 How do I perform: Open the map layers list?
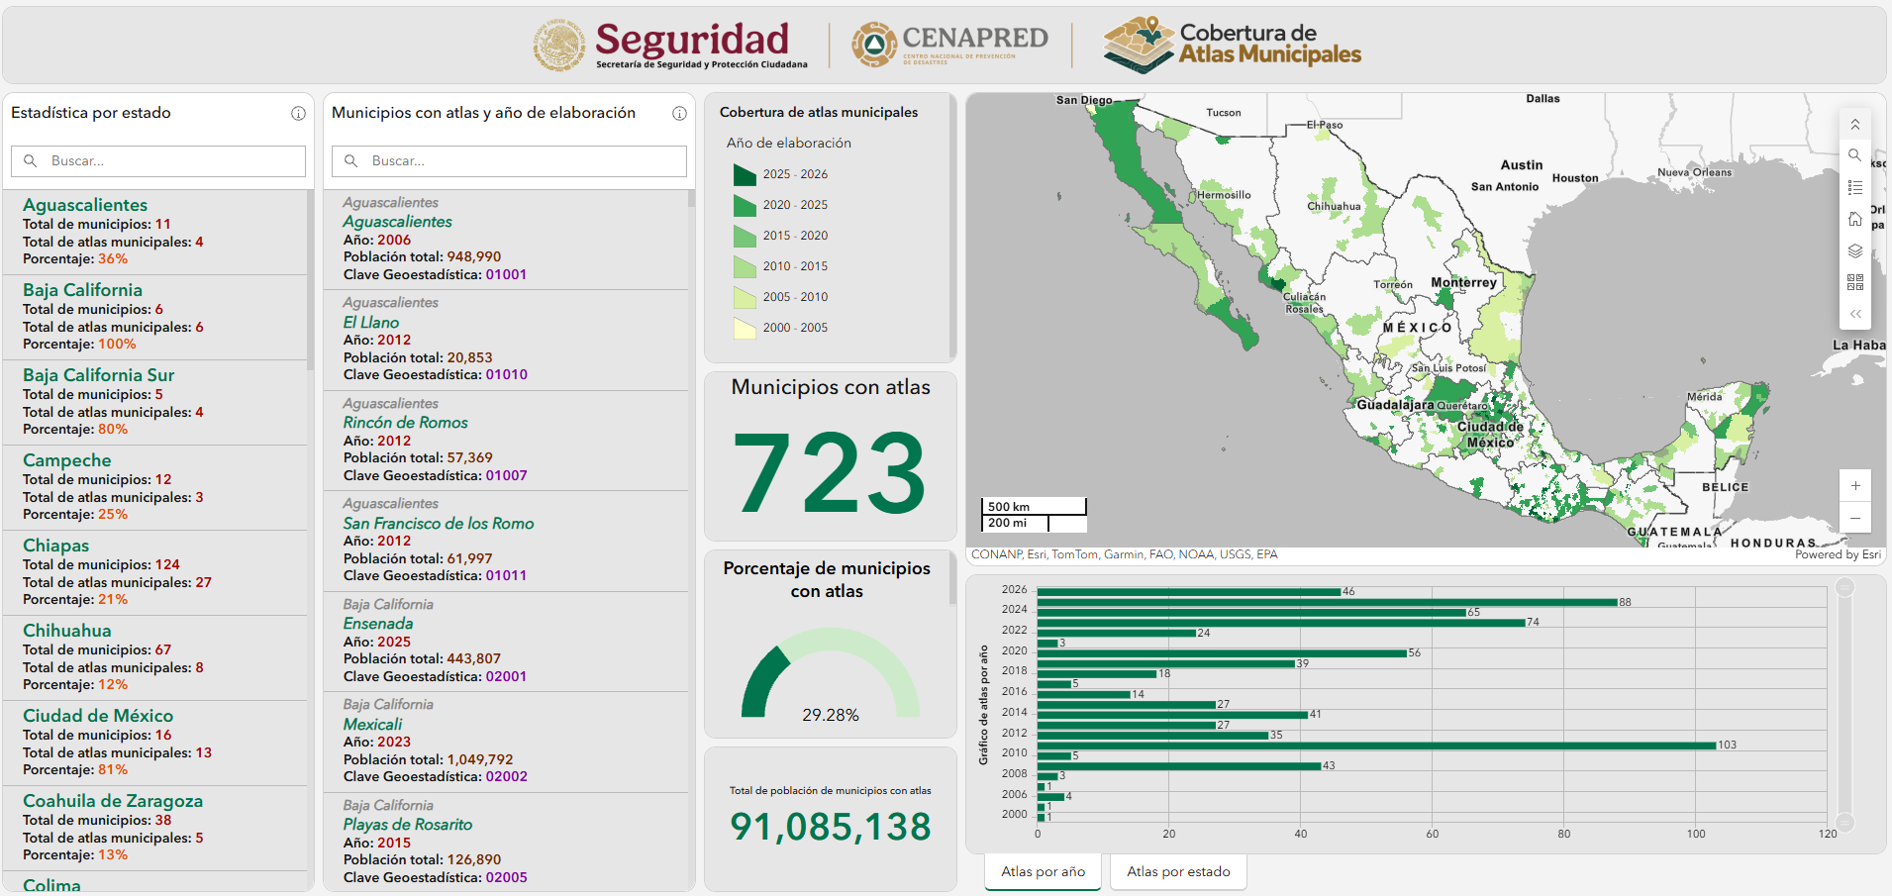click(x=1855, y=250)
